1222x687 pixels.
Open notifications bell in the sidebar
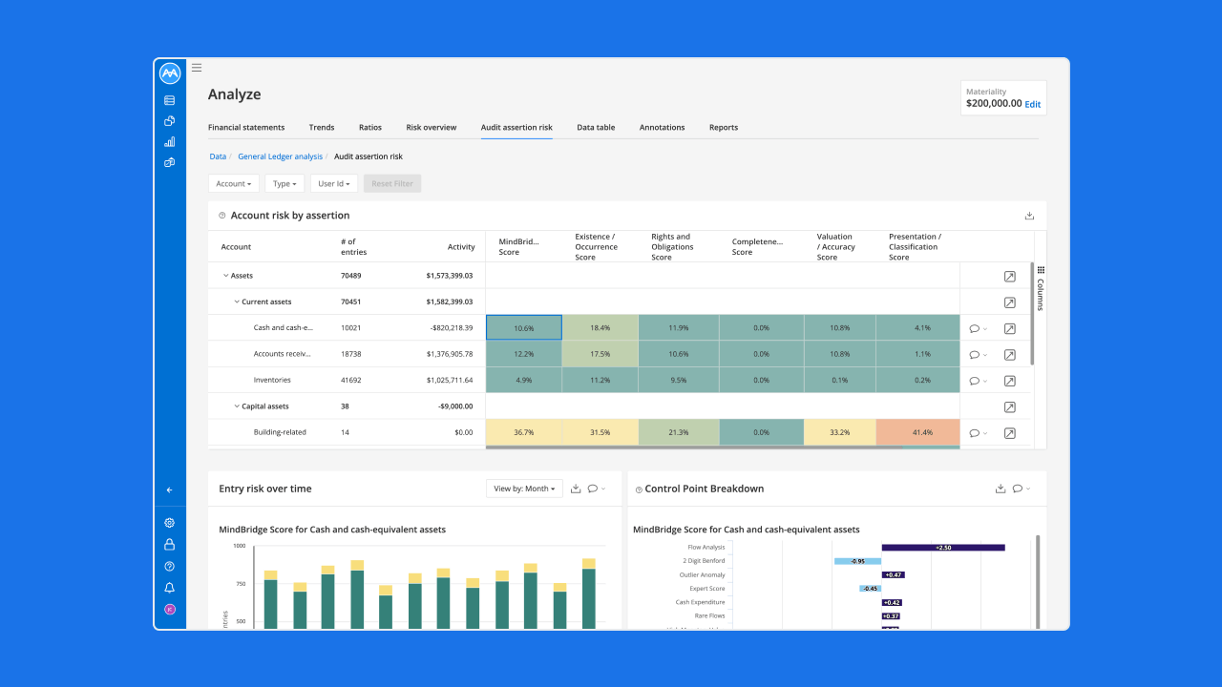click(170, 588)
